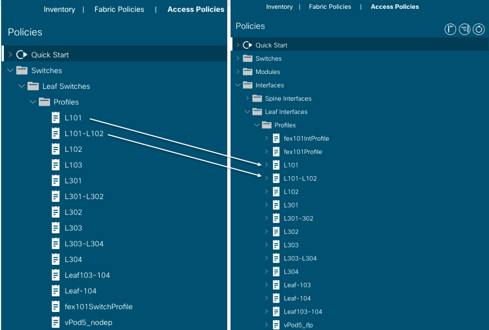Click the L101 profile icon in left tree

point(55,118)
